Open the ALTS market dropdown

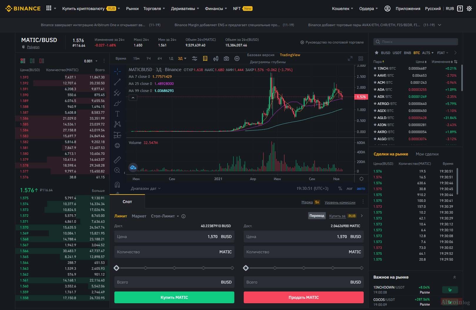point(428,53)
